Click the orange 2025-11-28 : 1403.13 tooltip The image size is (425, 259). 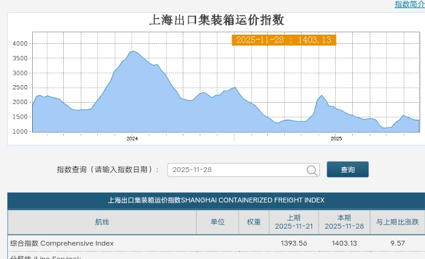point(284,40)
